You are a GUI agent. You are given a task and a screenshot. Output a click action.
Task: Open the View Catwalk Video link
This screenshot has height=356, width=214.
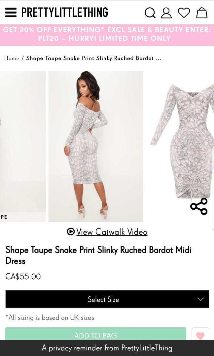coord(112,232)
